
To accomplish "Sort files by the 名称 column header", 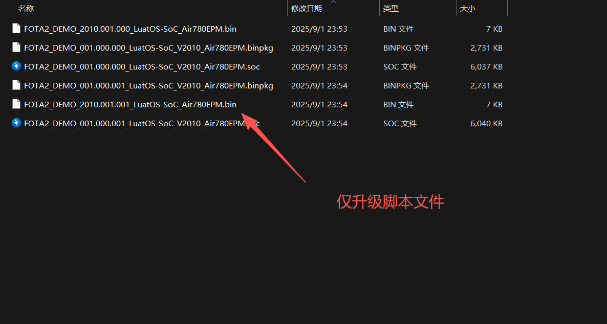I will (26, 9).
